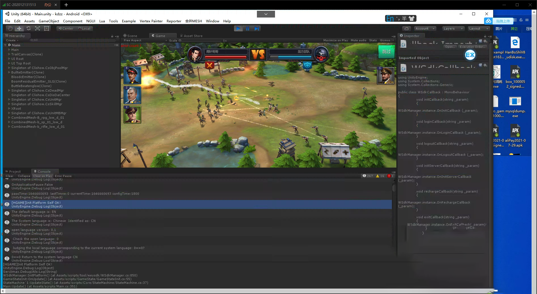Screen dimensions: 537x294
Task: Open mysqldump.exe desktop icon
Action: pyautogui.click(x=515, y=107)
